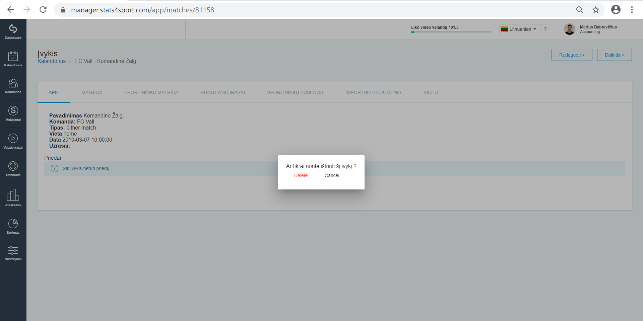Image resolution: width=643 pixels, height=321 pixels.
Task: Expand the Redaguoti dropdown button
Action: 572,55
